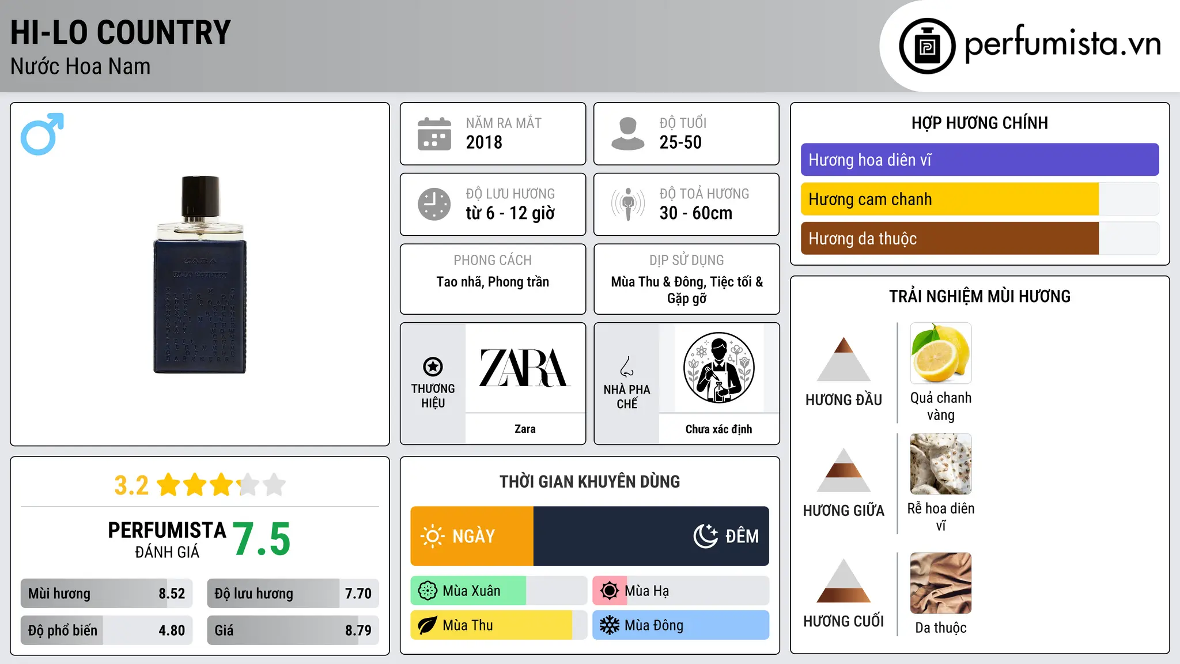Click the flower icon for Mùa Xuân

[428, 591]
